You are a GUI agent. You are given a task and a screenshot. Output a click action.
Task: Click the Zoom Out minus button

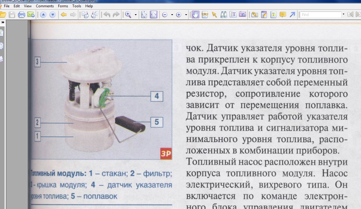point(165,15)
